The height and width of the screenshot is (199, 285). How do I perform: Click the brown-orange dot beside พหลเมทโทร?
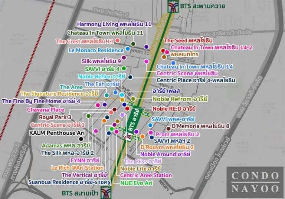(164, 57)
